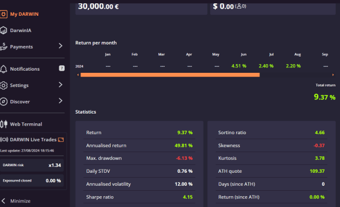Image resolution: width=340 pixels, height=207 pixels.
Task: Click the 30,000.00 € amount
Action: click(x=98, y=7)
